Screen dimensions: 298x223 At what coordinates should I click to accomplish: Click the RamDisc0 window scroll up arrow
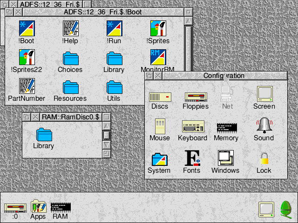(x=107, y=126)
